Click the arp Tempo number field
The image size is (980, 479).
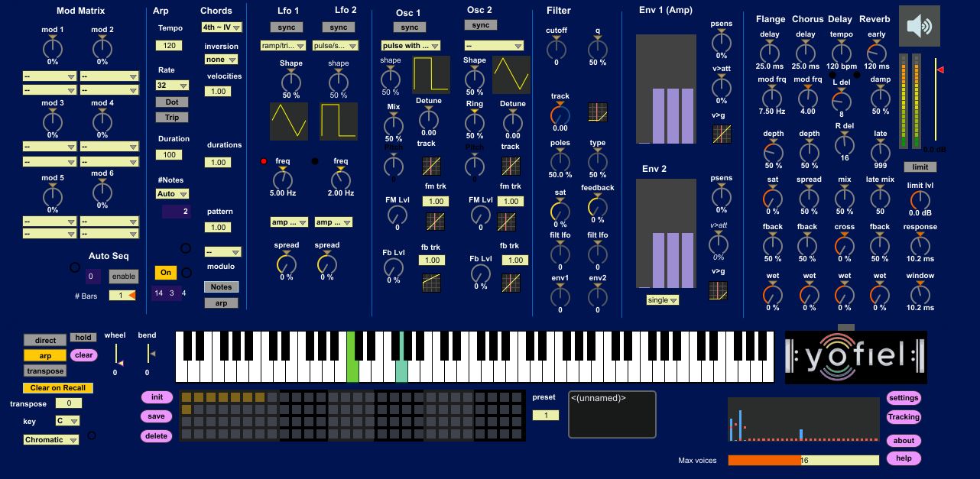pyautogui.click(x=168, y=46)
